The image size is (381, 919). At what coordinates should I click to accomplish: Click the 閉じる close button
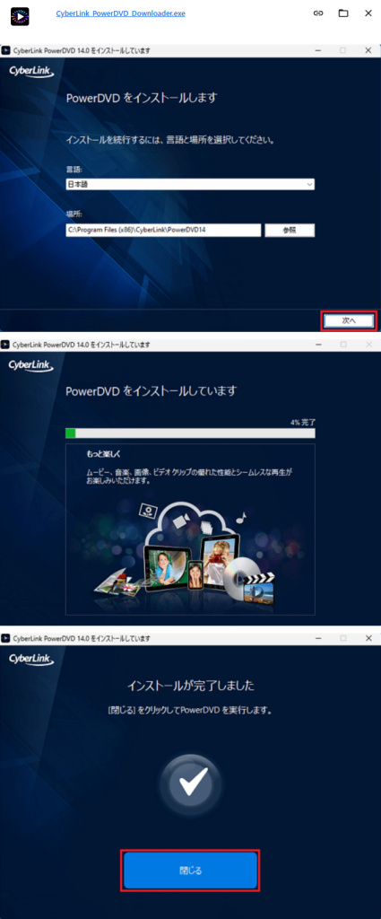(190, 871)
